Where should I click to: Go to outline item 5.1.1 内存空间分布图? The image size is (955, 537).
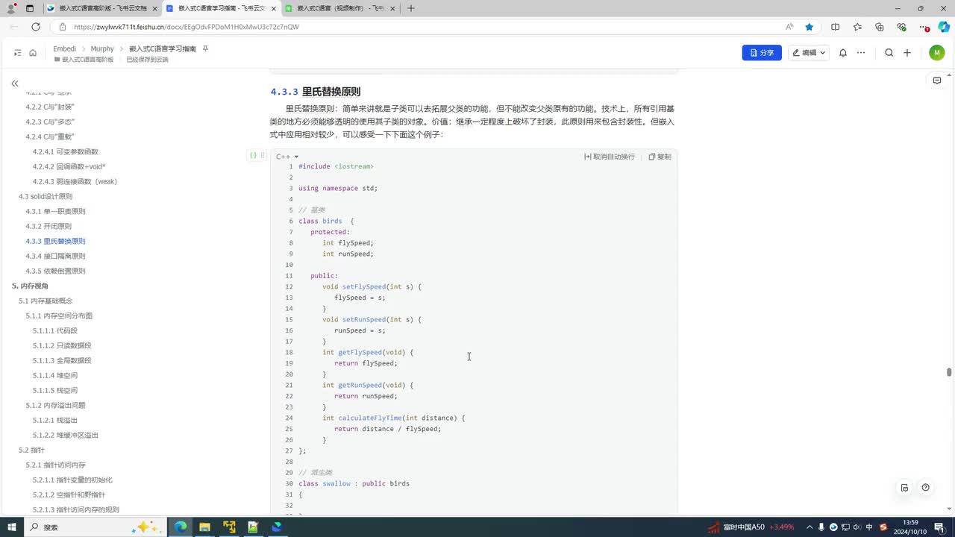click(59, 315)
